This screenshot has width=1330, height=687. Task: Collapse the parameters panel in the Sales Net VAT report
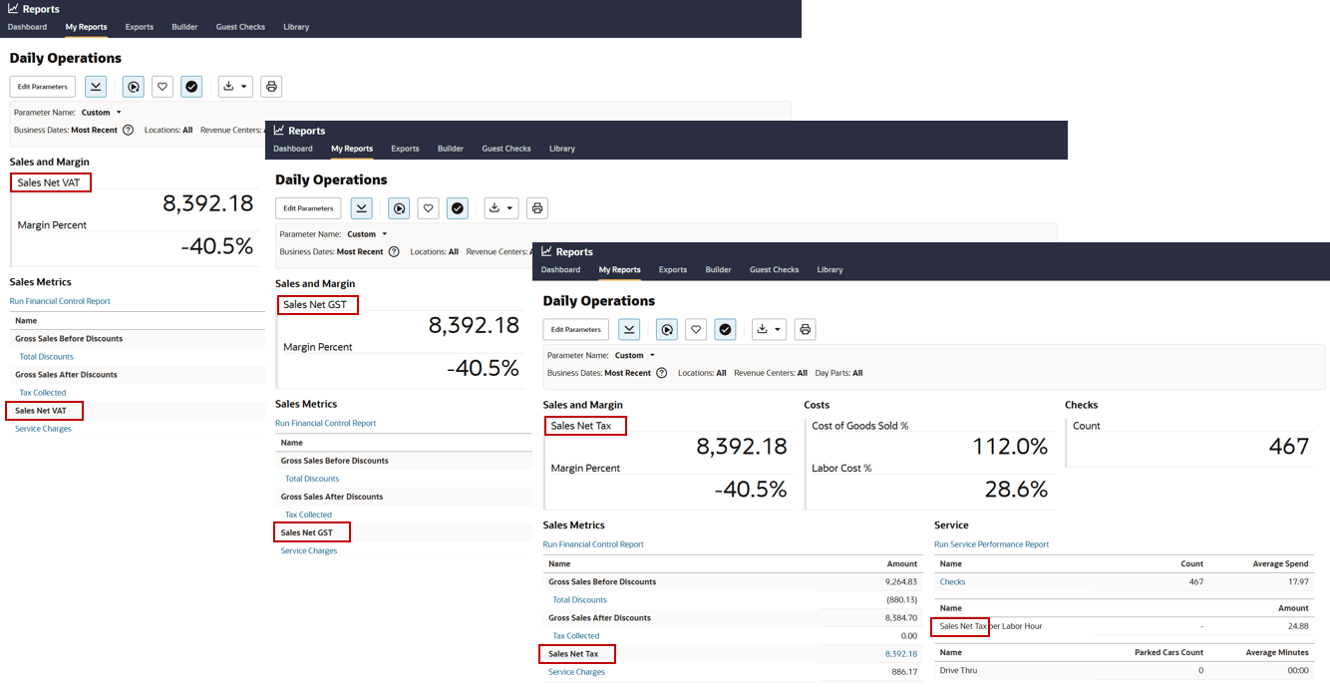click(x=96, y=87)
